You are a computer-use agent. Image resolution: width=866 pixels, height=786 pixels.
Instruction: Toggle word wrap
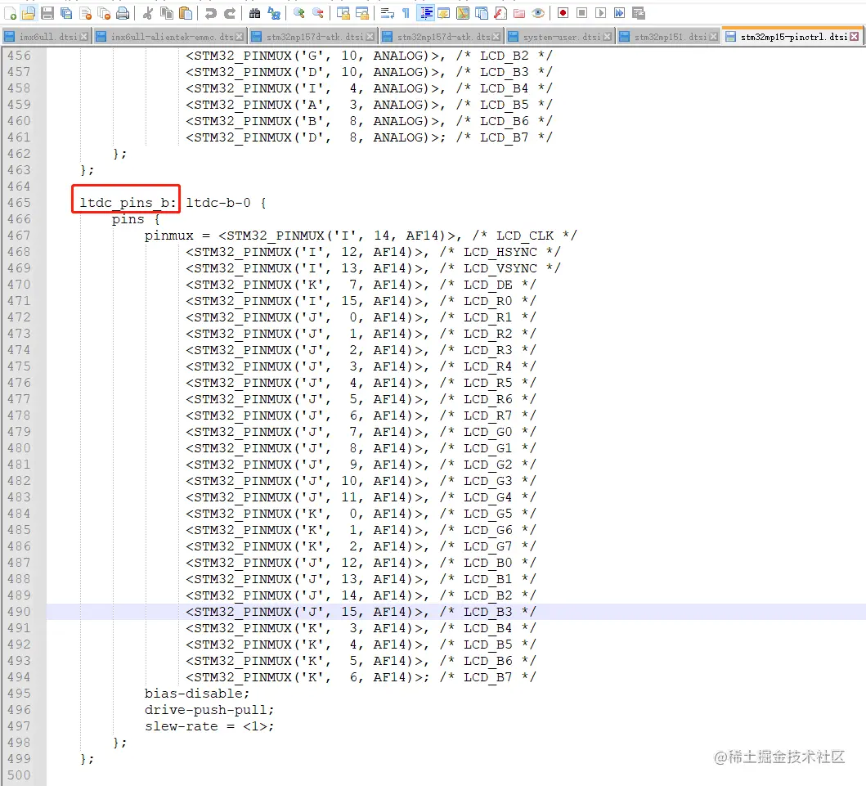pos(387,13)
